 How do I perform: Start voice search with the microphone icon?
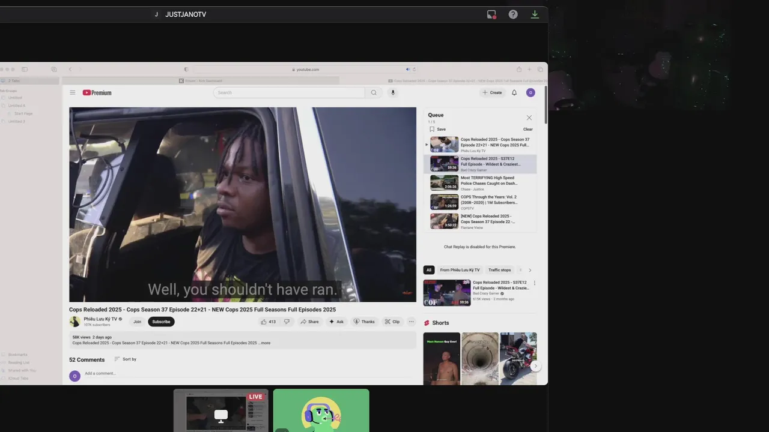pos(393,92)
